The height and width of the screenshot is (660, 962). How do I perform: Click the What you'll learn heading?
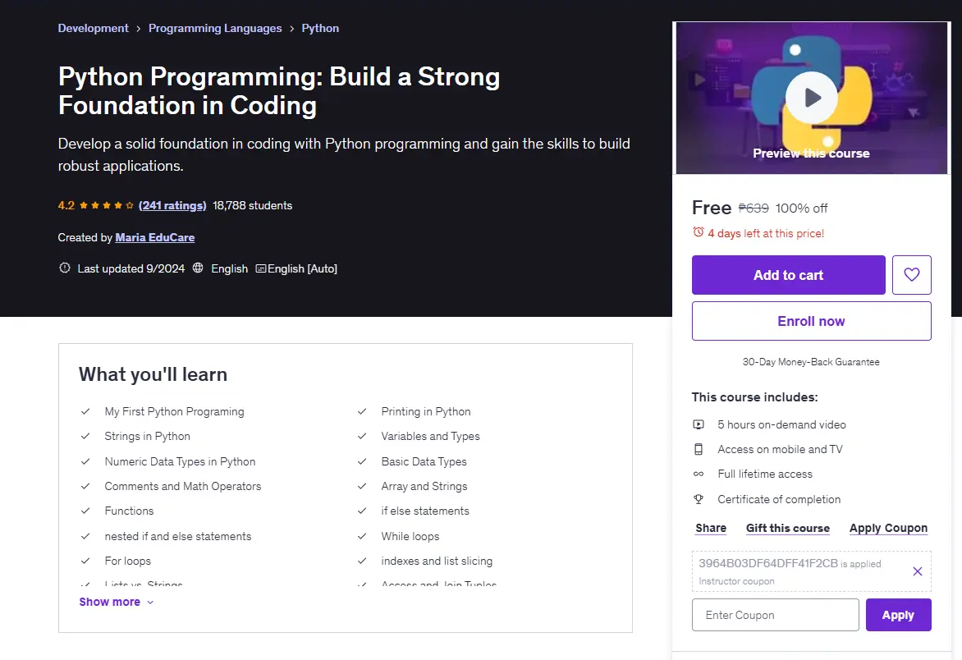[153, 374]
